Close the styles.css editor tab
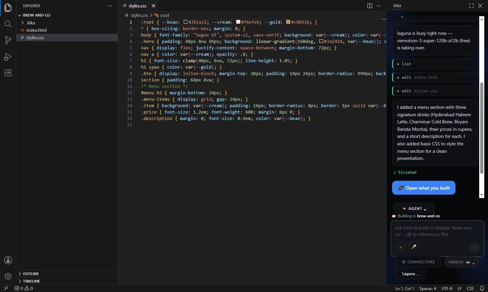488x292 pixels. [154, 6]
